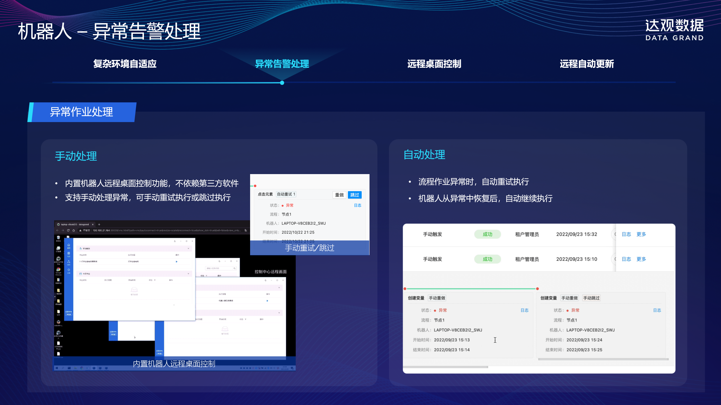
Task: Click the 手动跳过 button
Action: [x=591, y=298]
